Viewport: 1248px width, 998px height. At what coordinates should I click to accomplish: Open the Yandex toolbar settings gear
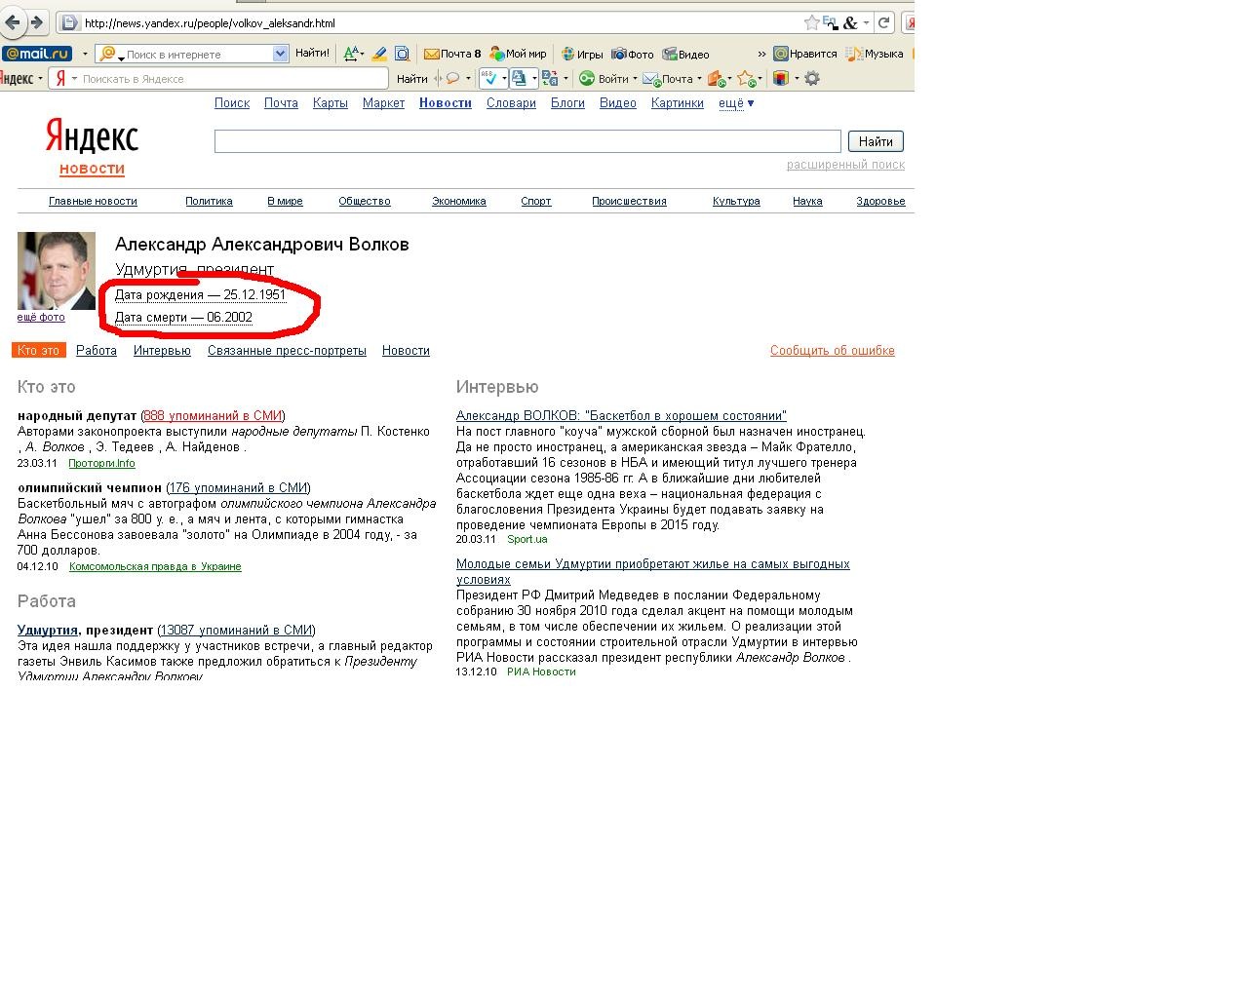(x=811, y=78)
